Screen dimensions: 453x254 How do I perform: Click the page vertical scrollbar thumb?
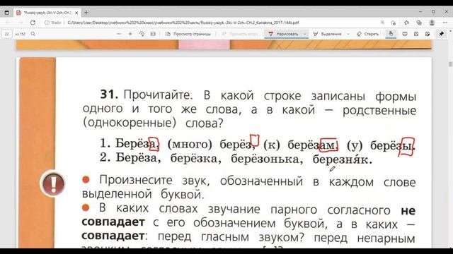pos(450,64)
